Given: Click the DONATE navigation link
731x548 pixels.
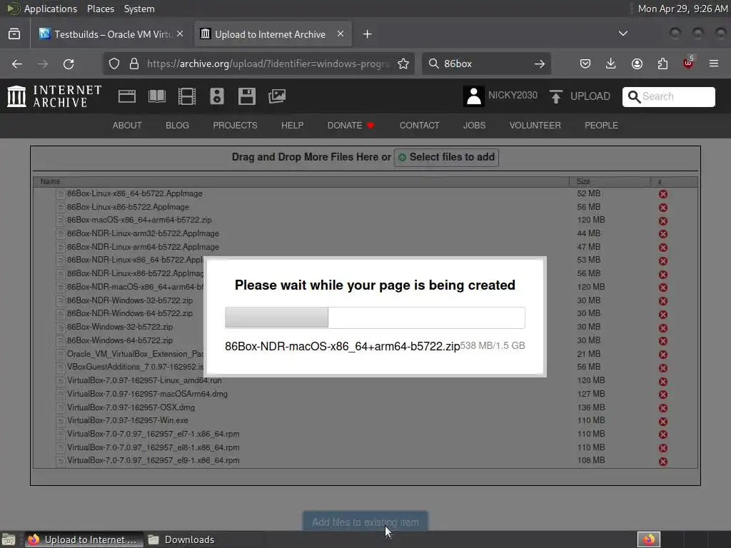Looking at the screenshot, I should click(x=351, y=126).
